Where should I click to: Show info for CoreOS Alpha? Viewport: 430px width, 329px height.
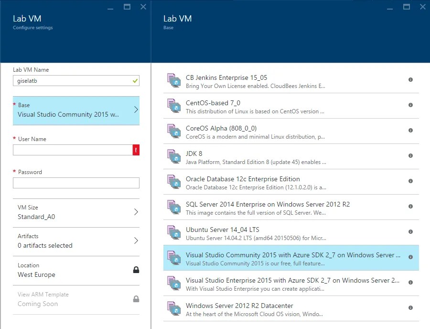pyautogui.click(x=410, y=131)
